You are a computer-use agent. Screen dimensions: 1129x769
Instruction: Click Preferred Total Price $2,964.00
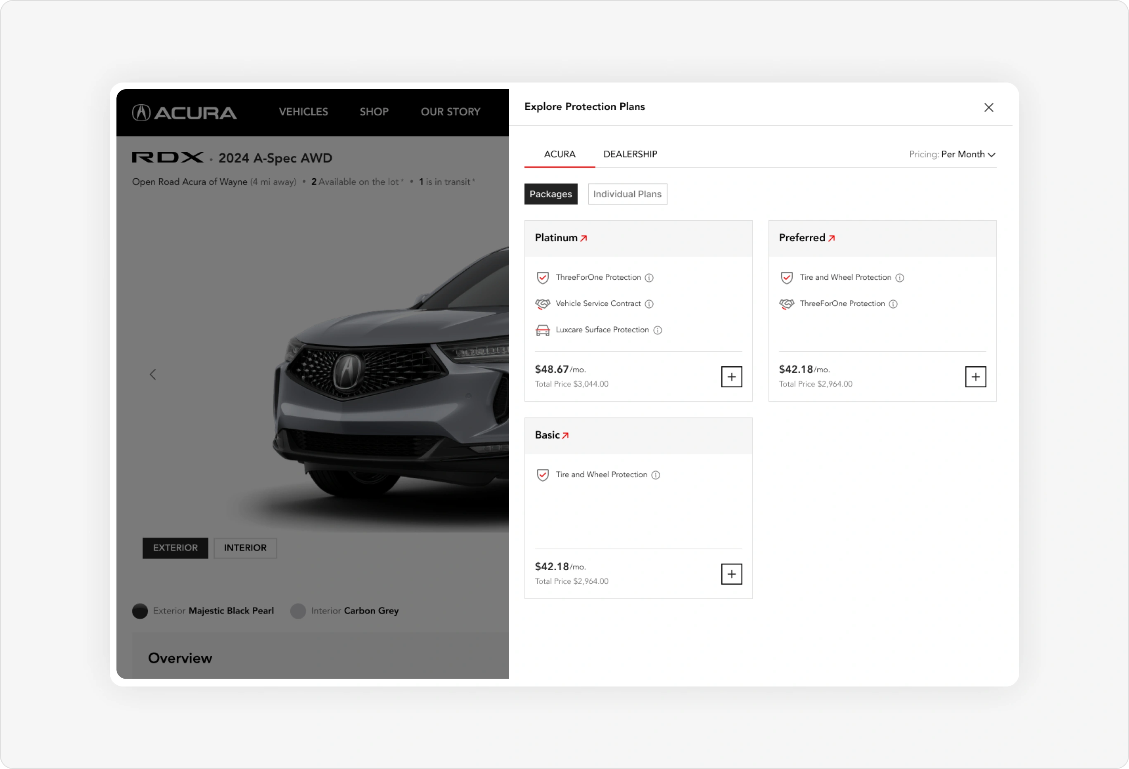tap(816, 384)
